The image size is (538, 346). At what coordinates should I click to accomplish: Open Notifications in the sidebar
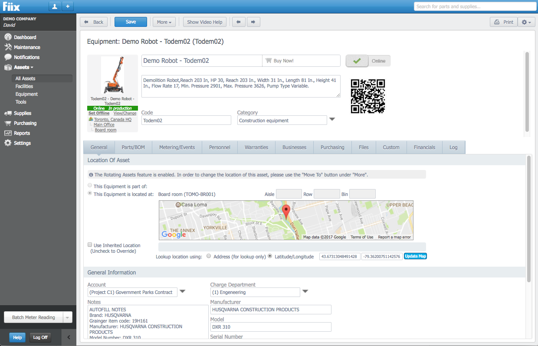click(26, 57)
